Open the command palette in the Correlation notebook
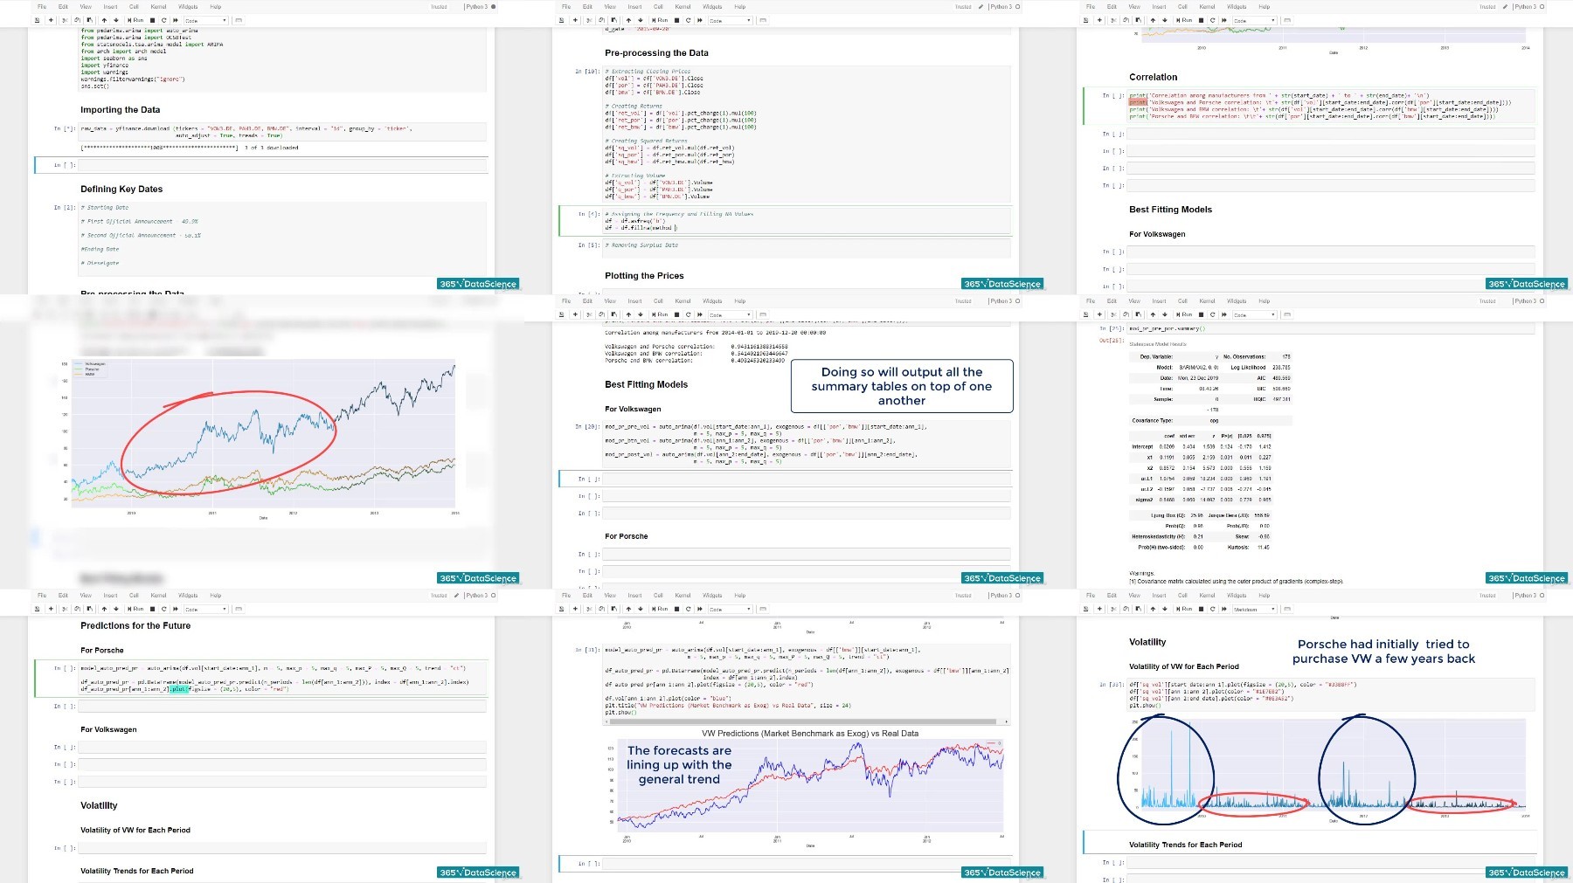 (x=1287, y=20)
